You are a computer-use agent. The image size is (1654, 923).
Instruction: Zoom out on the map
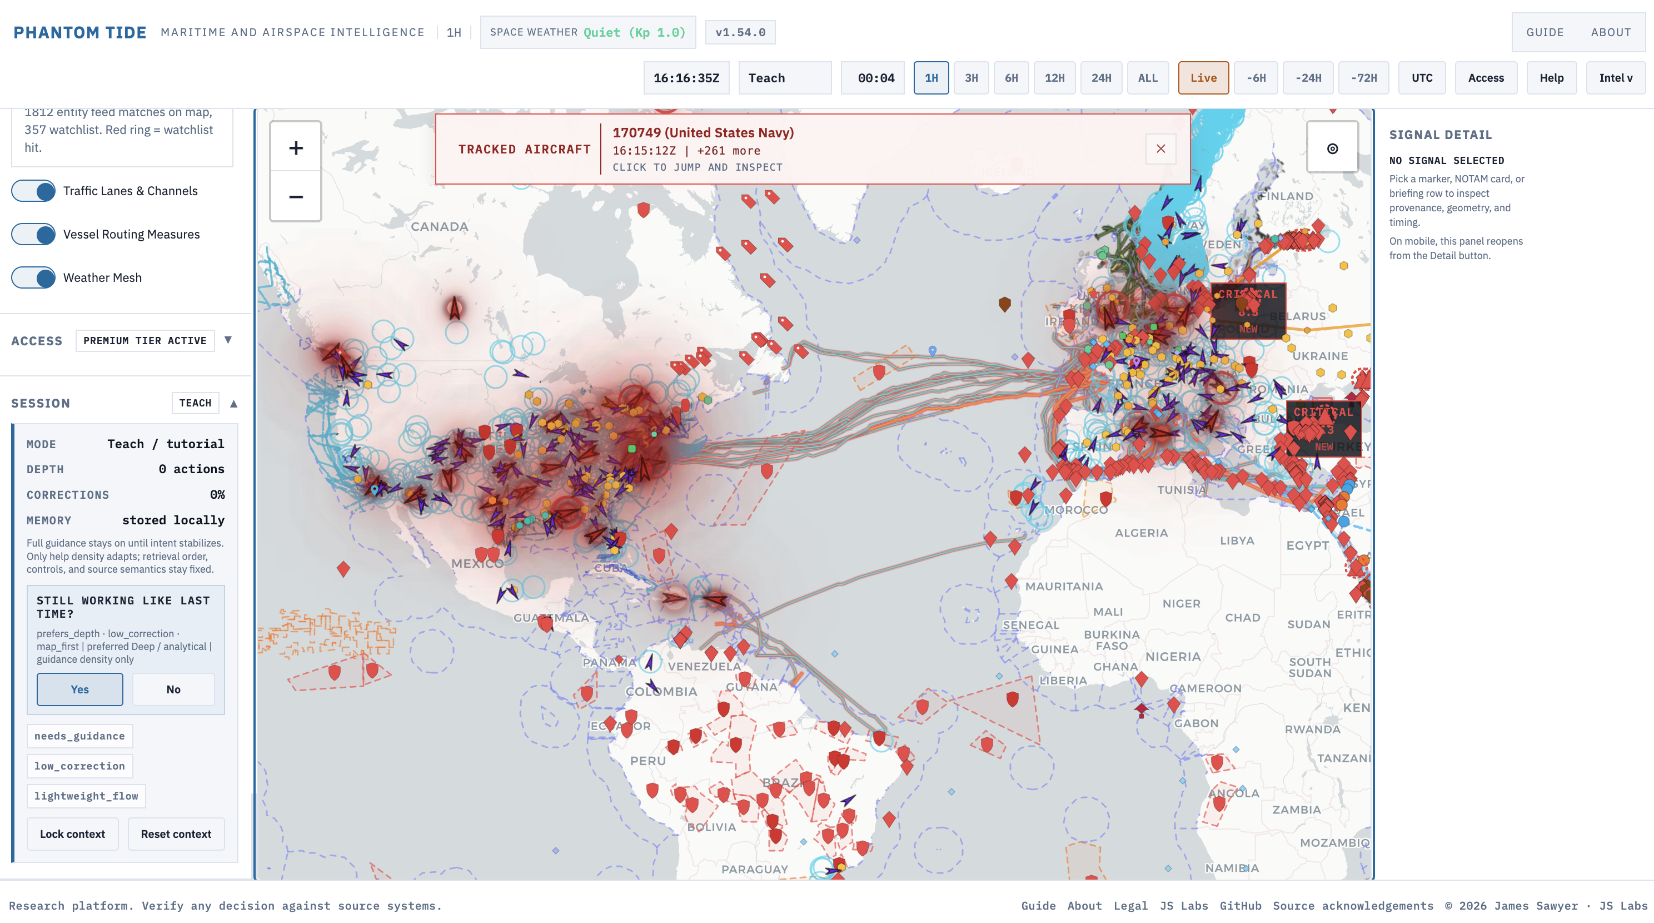pyautogui.click(x=295, y=195)
